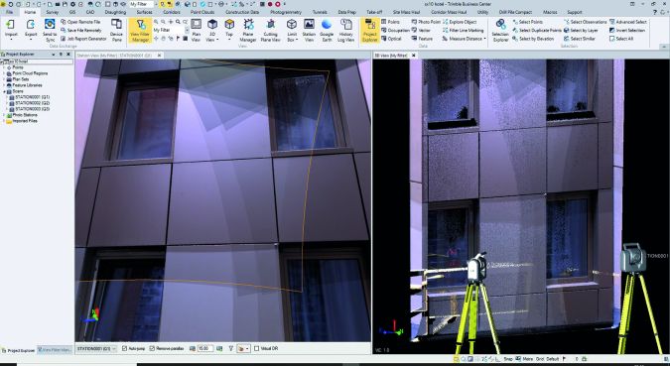Expand the Scans tree node
The image size is (670, 366).
pos(4,91)
